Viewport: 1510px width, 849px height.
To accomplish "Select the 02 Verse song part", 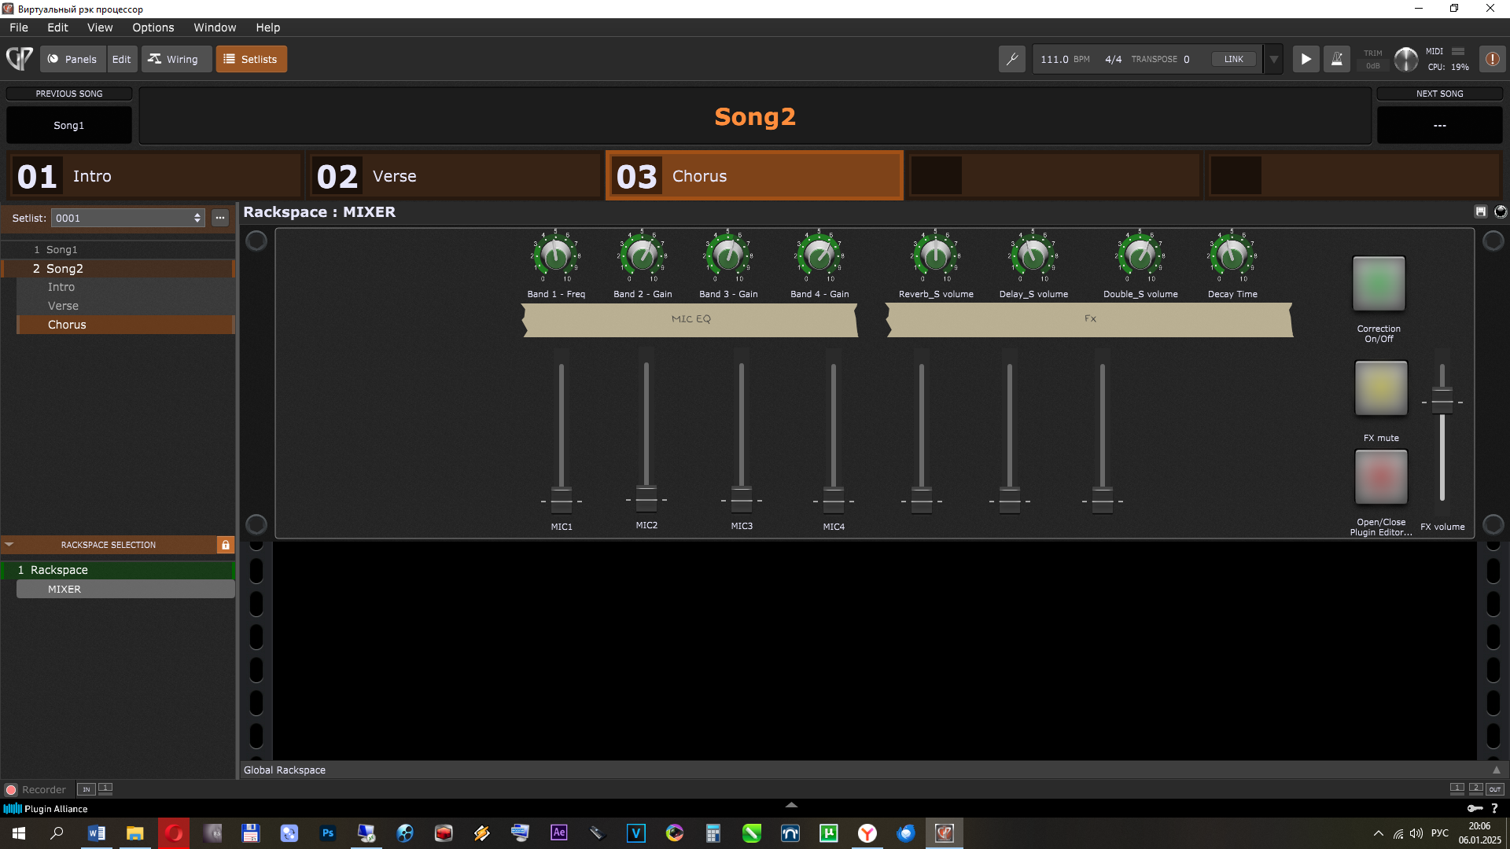I will [x=455, y=176].
